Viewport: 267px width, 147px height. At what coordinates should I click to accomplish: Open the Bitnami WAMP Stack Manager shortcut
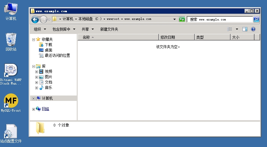pyautogui.click(x=11, y=71)
